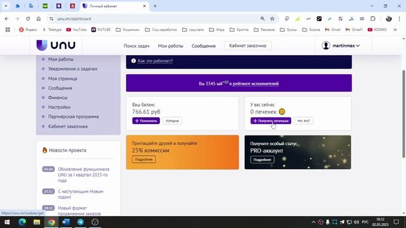Click the info icon beside Как это работает
This screenshot has width=406, height=228.
click(133, 61)
